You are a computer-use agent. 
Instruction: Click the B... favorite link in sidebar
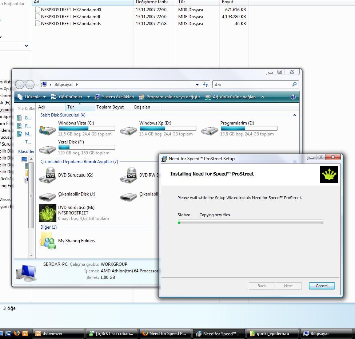click(x=24, y=118)
